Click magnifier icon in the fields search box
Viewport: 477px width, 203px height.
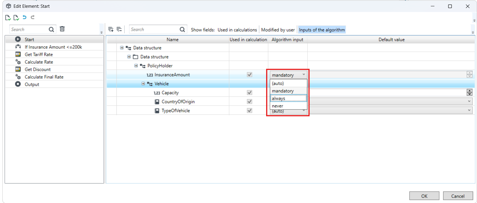point(182,29)
